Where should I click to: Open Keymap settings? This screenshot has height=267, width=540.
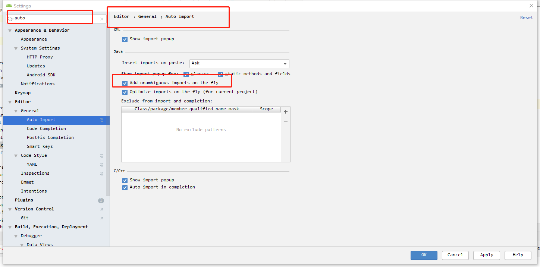coord(23,93)
